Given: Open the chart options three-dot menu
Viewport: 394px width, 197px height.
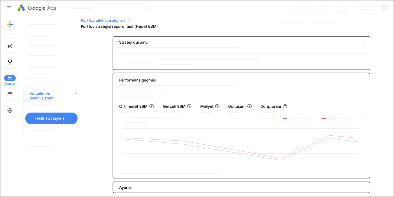Looking at the screenshot, I should (363, 118).
